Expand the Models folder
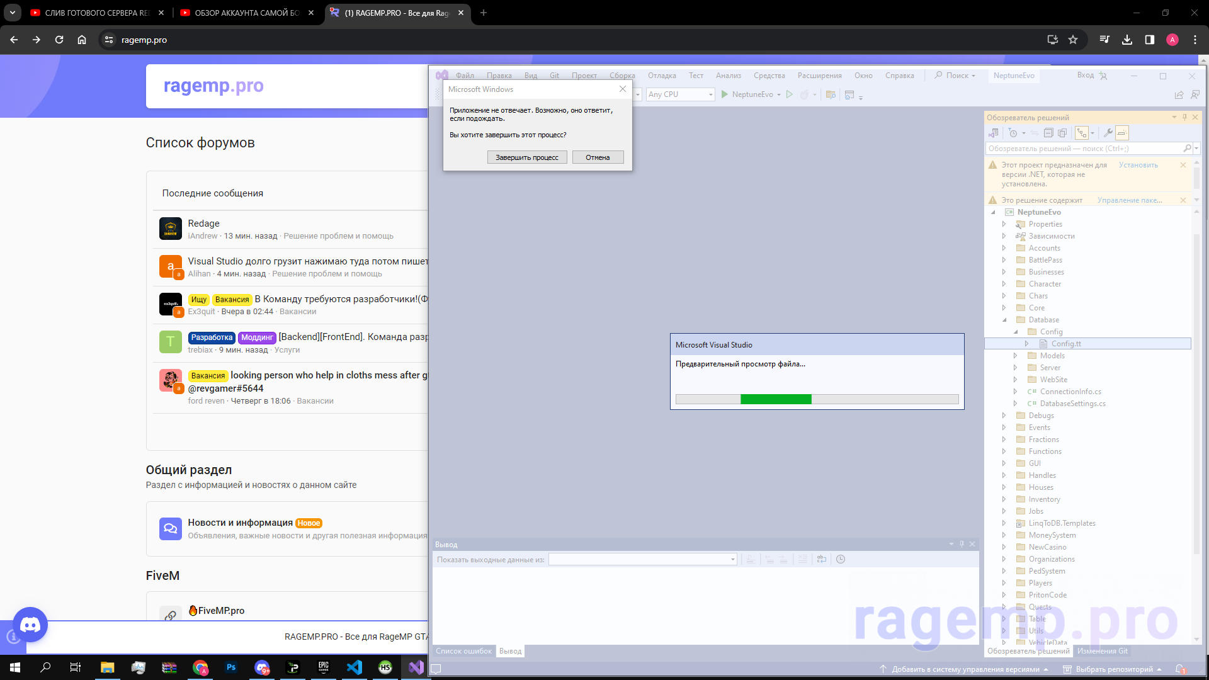This screenshot has width=1209, height=680. click(1015, 356)
